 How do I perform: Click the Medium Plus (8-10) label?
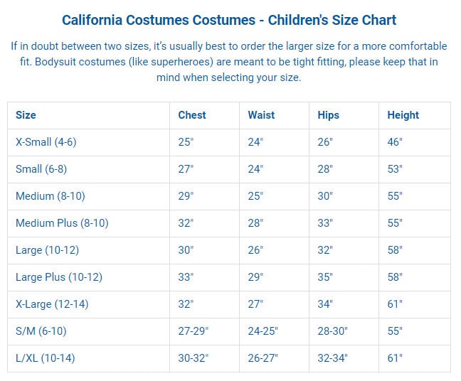pos(62,223)
